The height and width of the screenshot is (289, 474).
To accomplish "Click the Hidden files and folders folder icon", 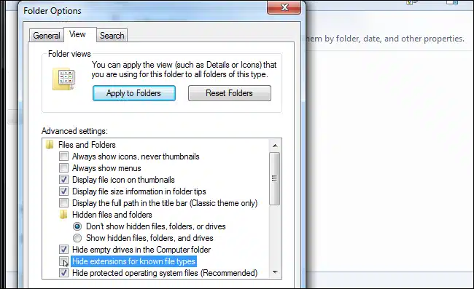I will click(x=63, y=215).
